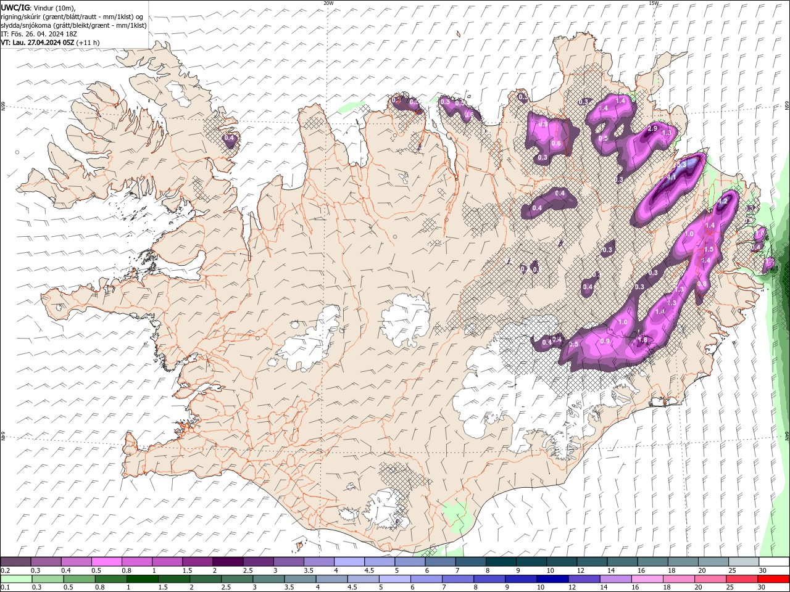Click the '15W' longitude label

tap(654, 3)
